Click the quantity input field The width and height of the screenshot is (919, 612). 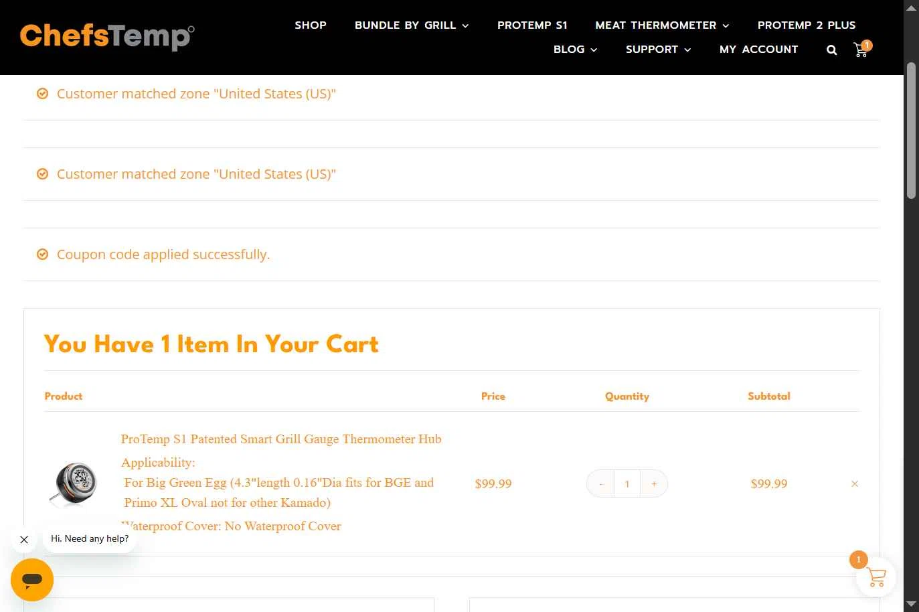(x=627, y=483)
